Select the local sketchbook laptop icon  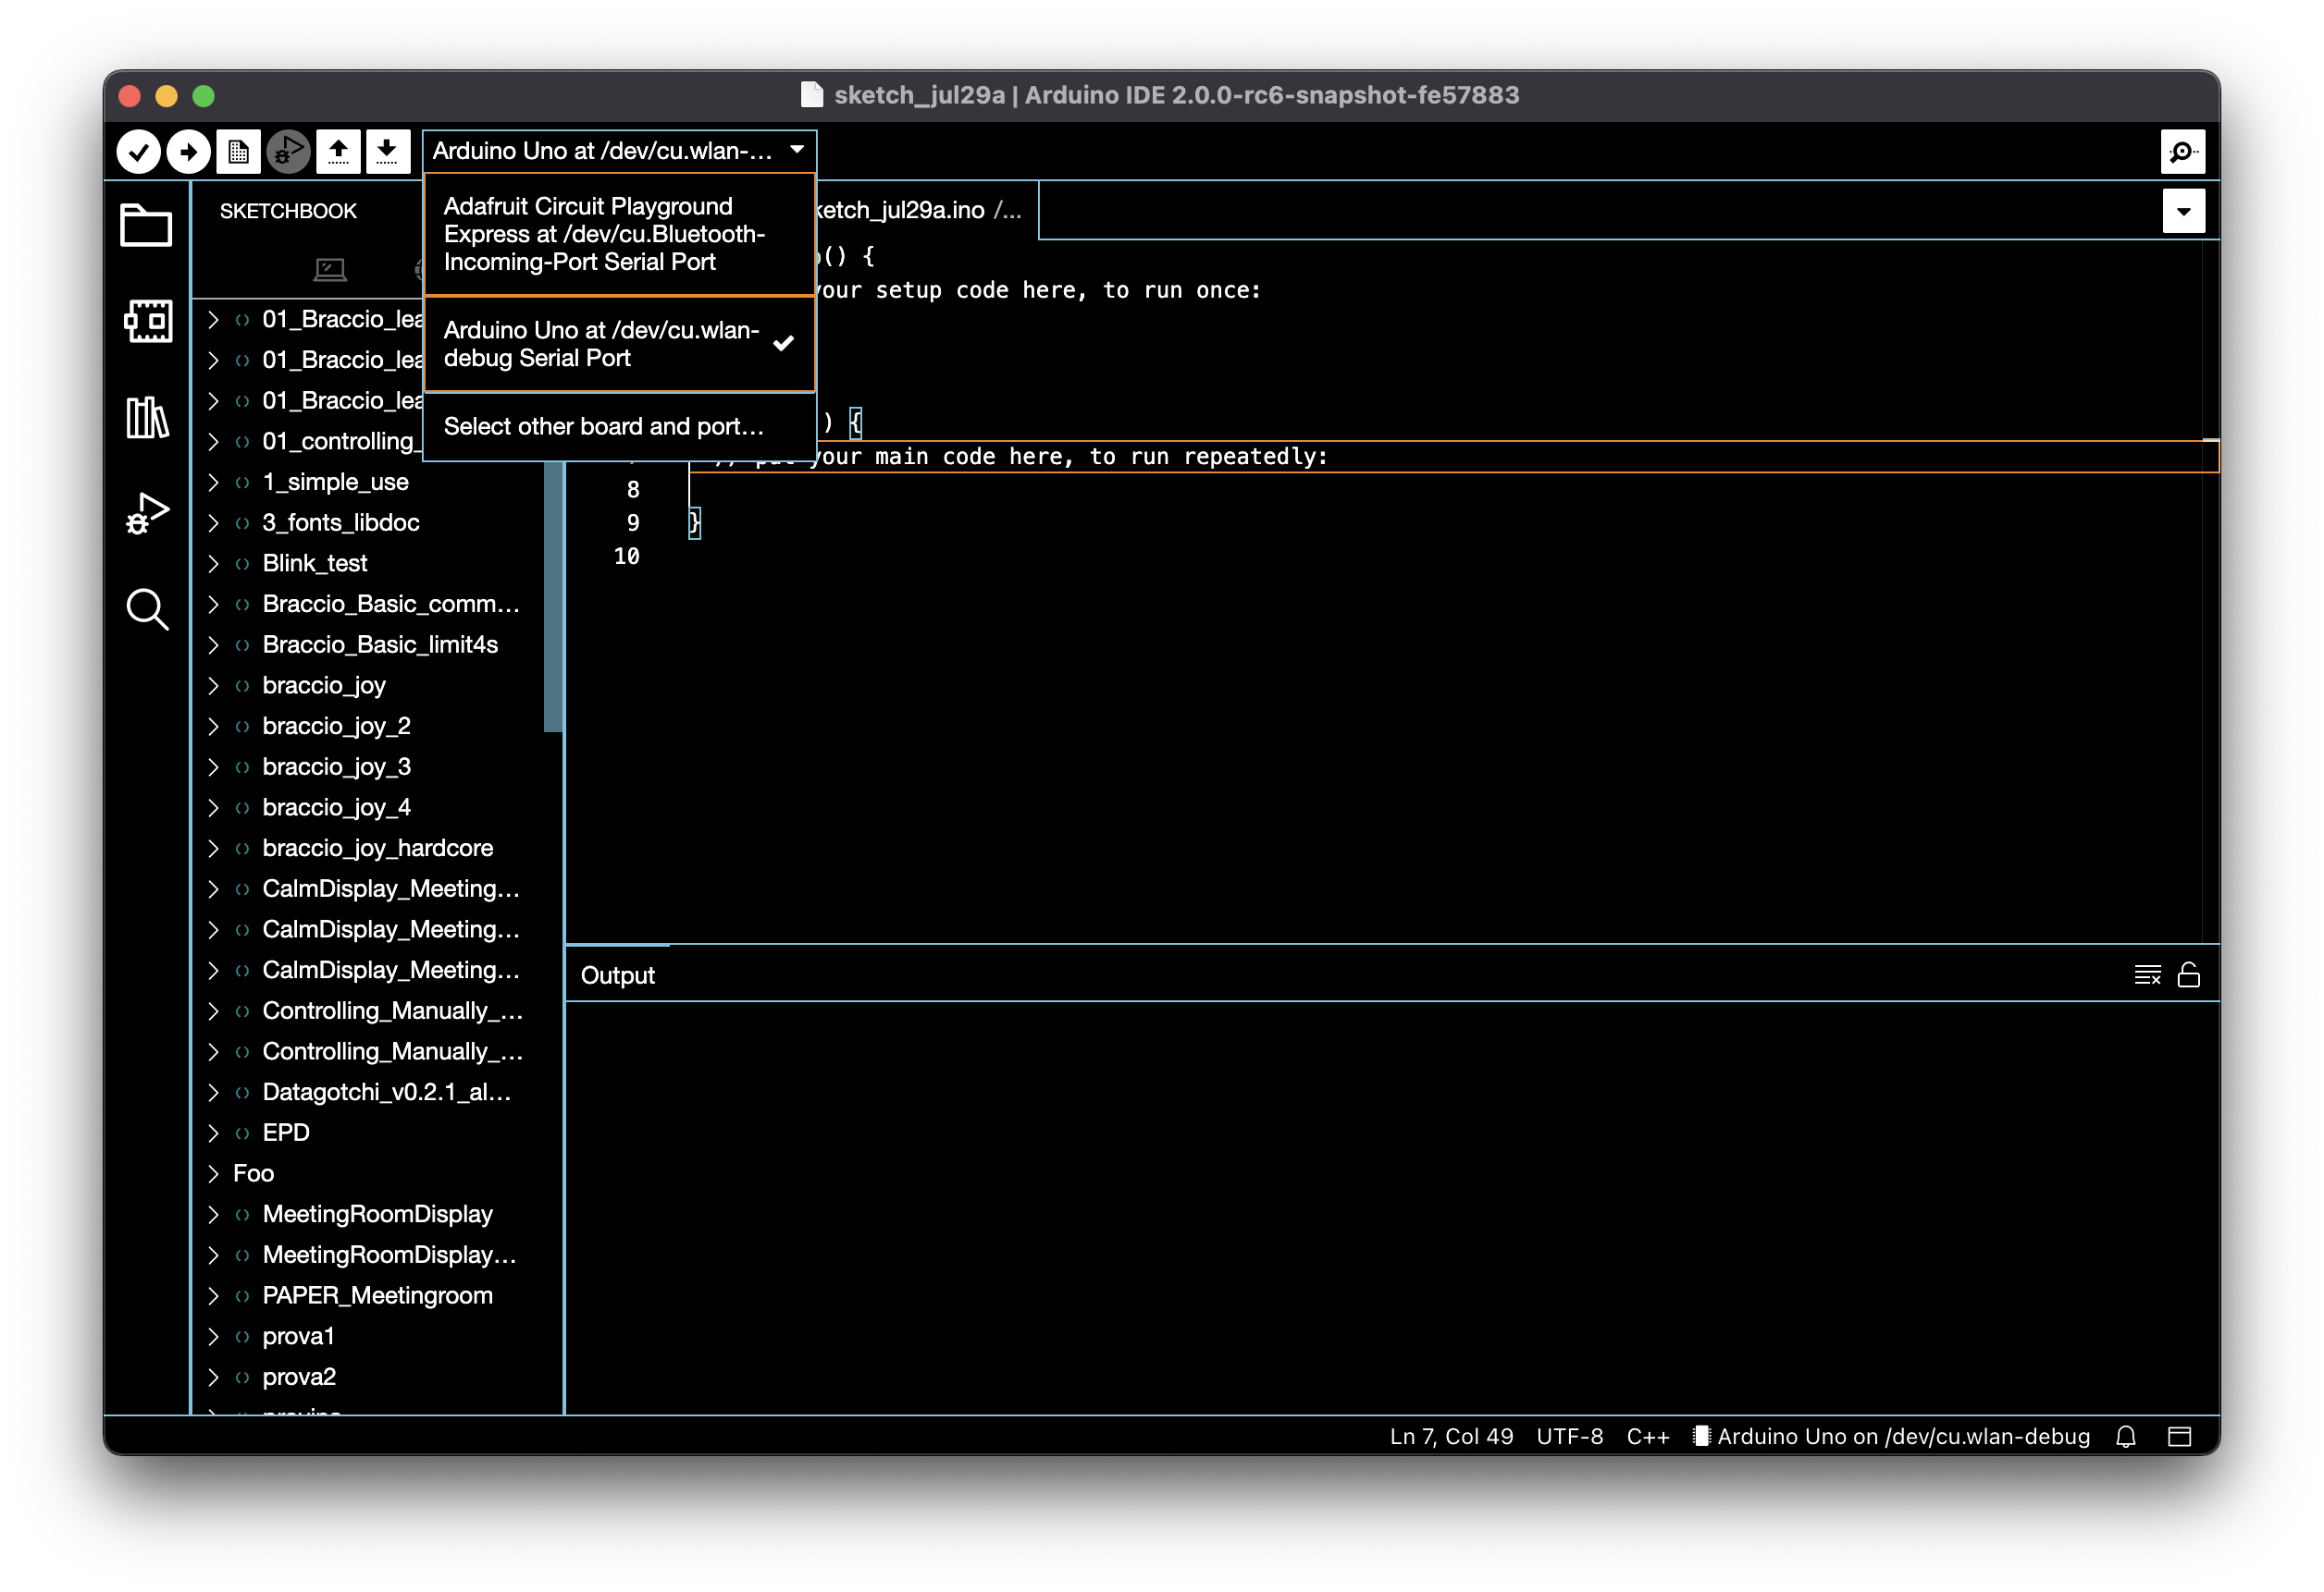pyautogui.click(x=330, y=268)
